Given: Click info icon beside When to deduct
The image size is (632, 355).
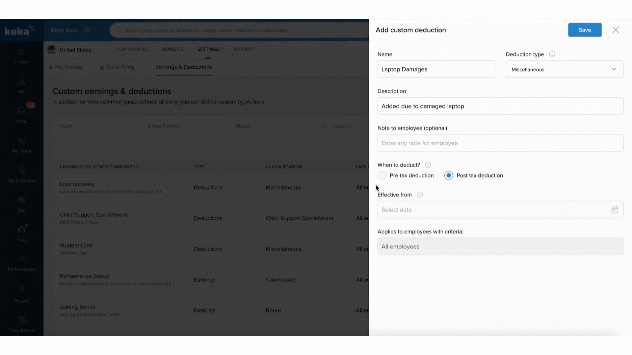Looking at the screenshot, I should pyautogui.click(x=428, y=165).
